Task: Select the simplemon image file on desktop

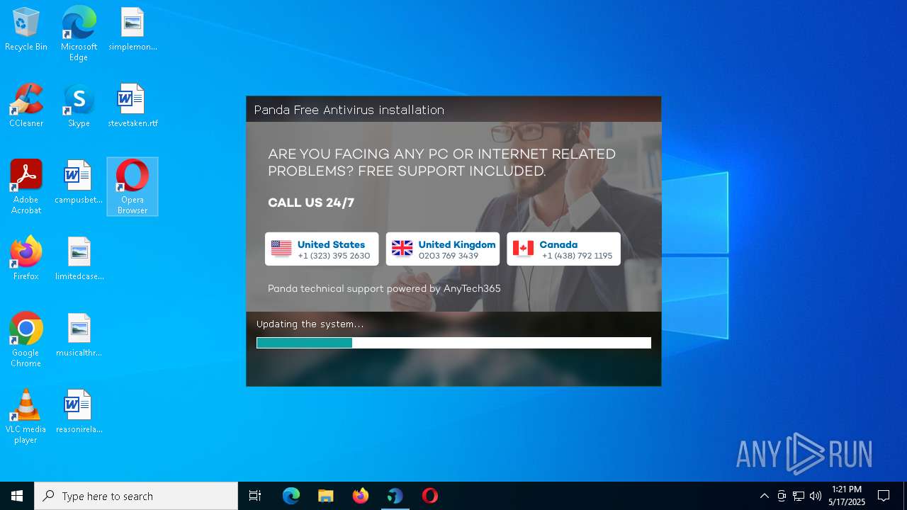Action: click(133, 30)
